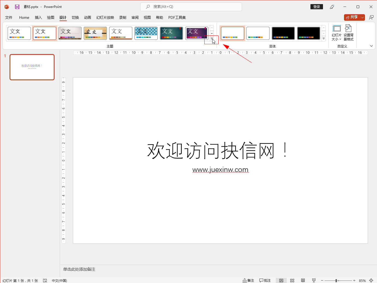Open Format Background (设置背景格式) pane
The image size is (377, 283).
348,33
